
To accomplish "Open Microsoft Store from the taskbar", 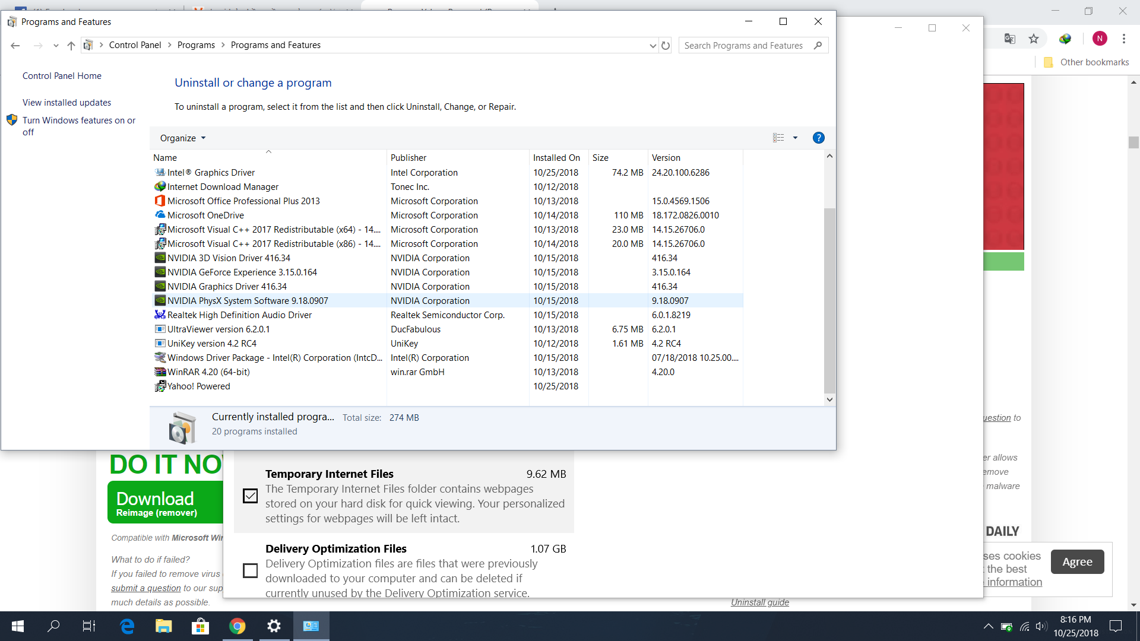I will [201, 626].
